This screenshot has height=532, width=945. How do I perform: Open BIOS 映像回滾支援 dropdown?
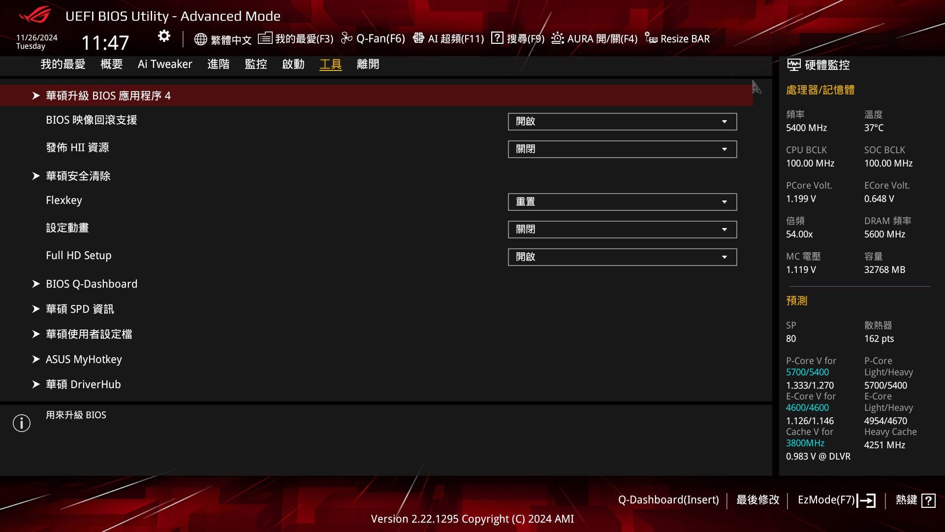622,122
